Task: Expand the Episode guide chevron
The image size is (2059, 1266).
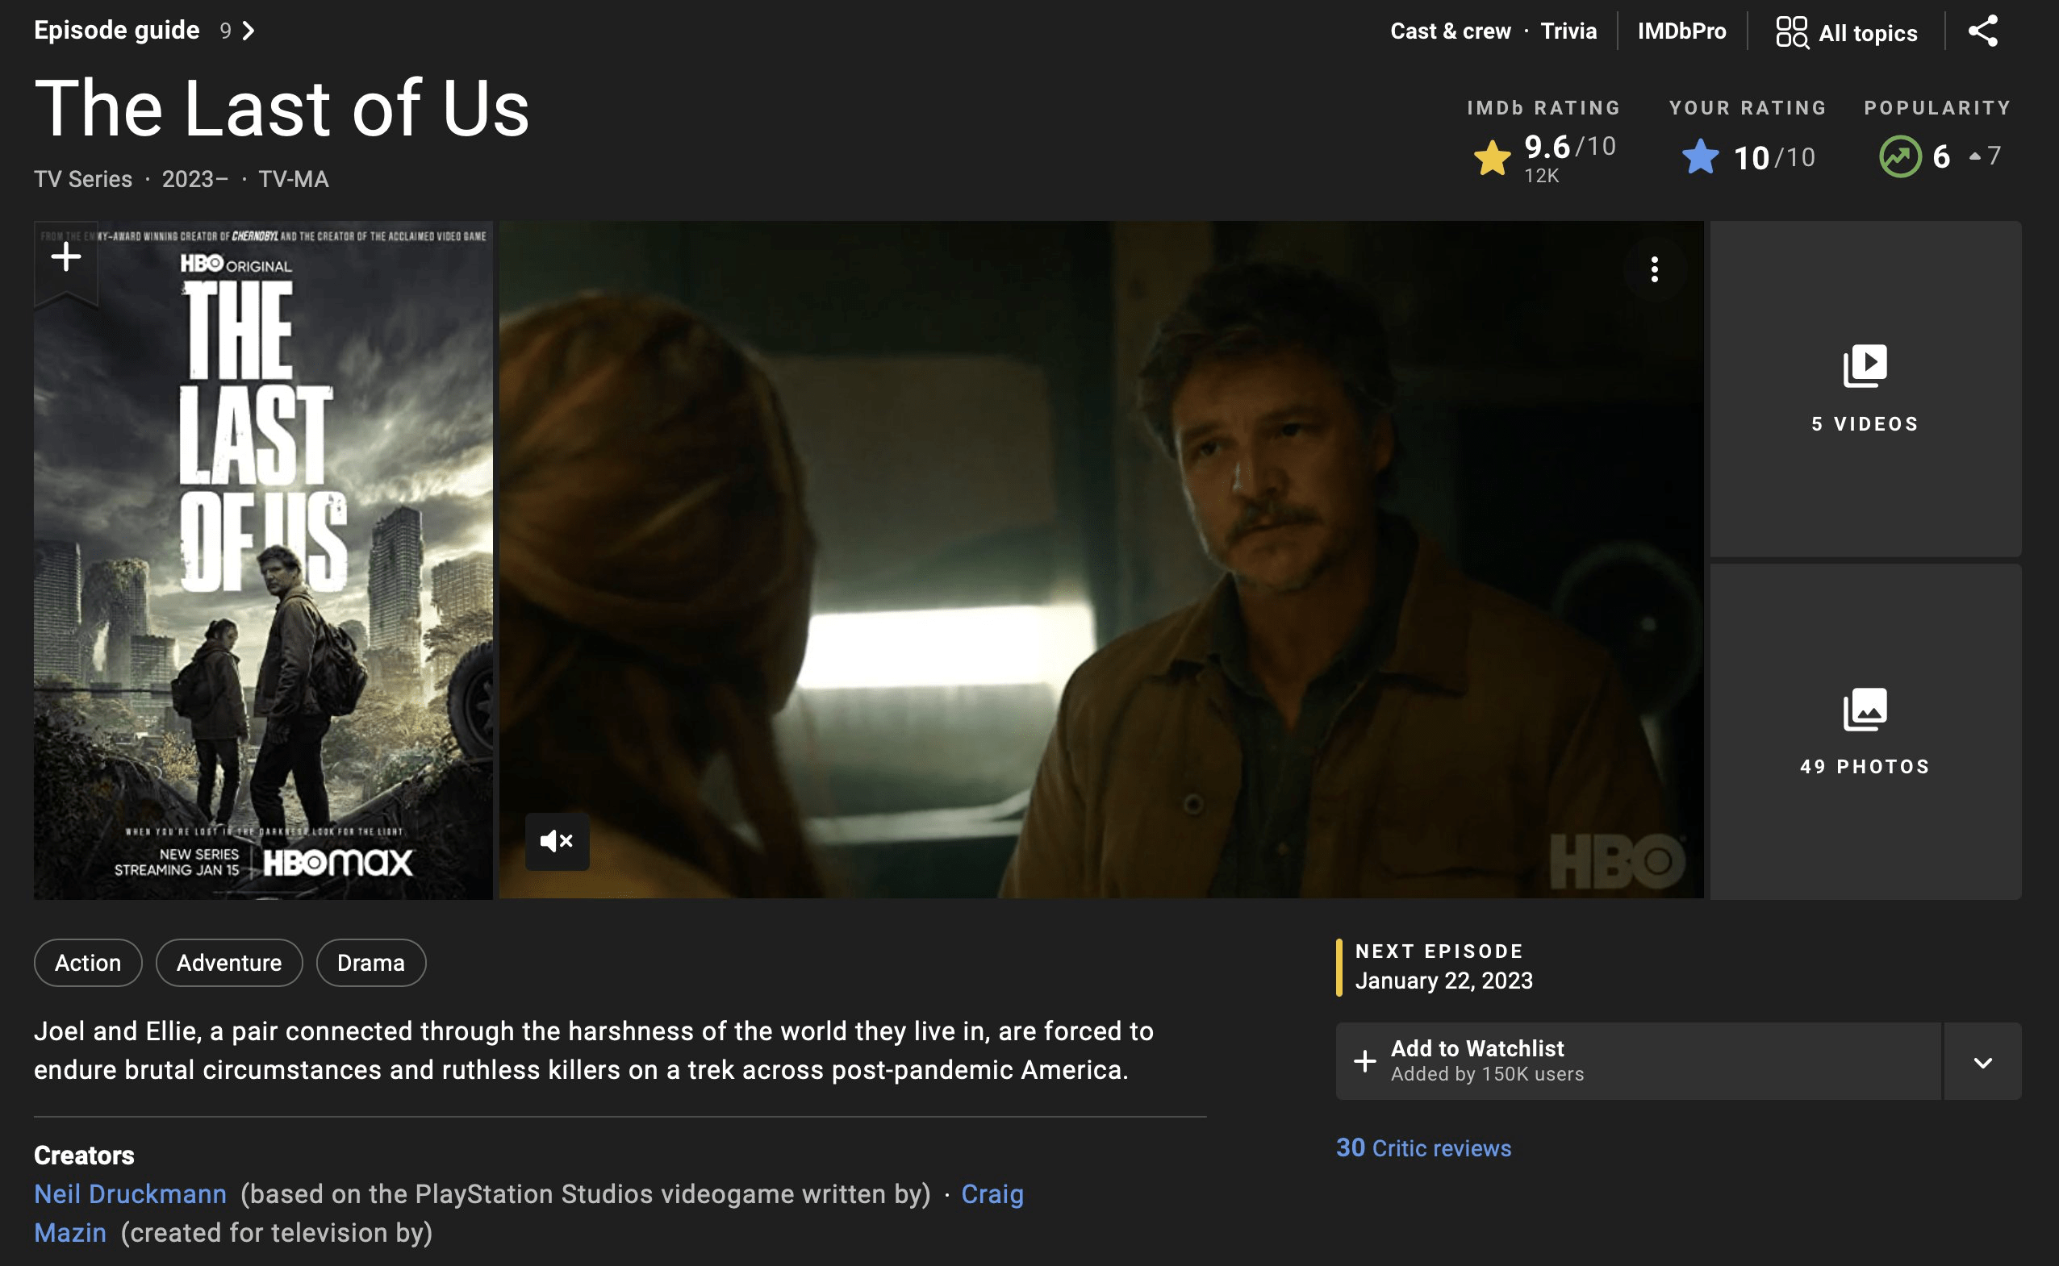Action: click(x=248, y=30)
